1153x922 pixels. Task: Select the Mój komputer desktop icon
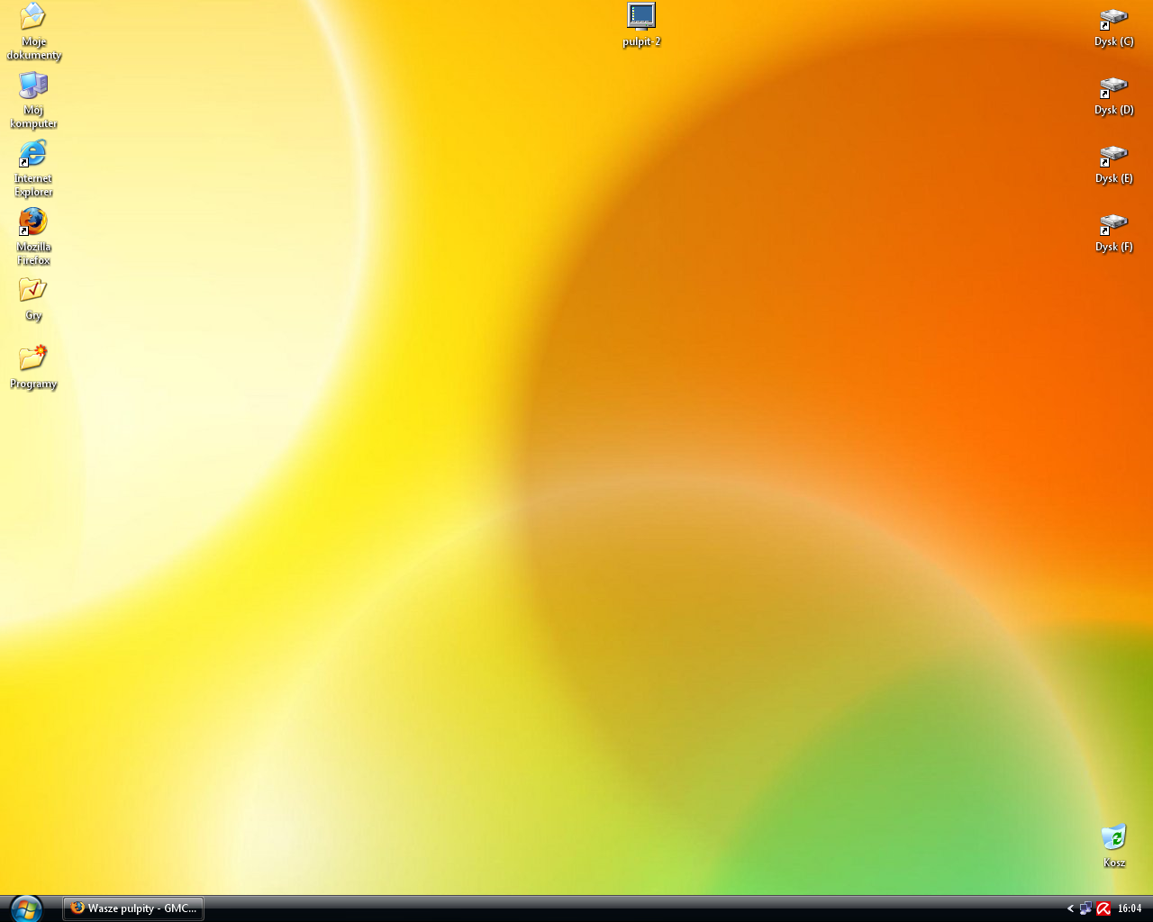click(x=33, y=86)
